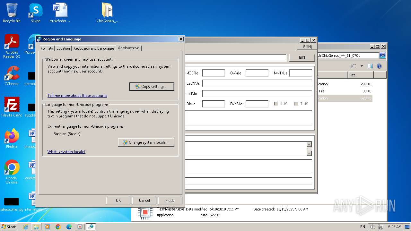Open the Recycle Bin desktop icon

tap(12, 13)
